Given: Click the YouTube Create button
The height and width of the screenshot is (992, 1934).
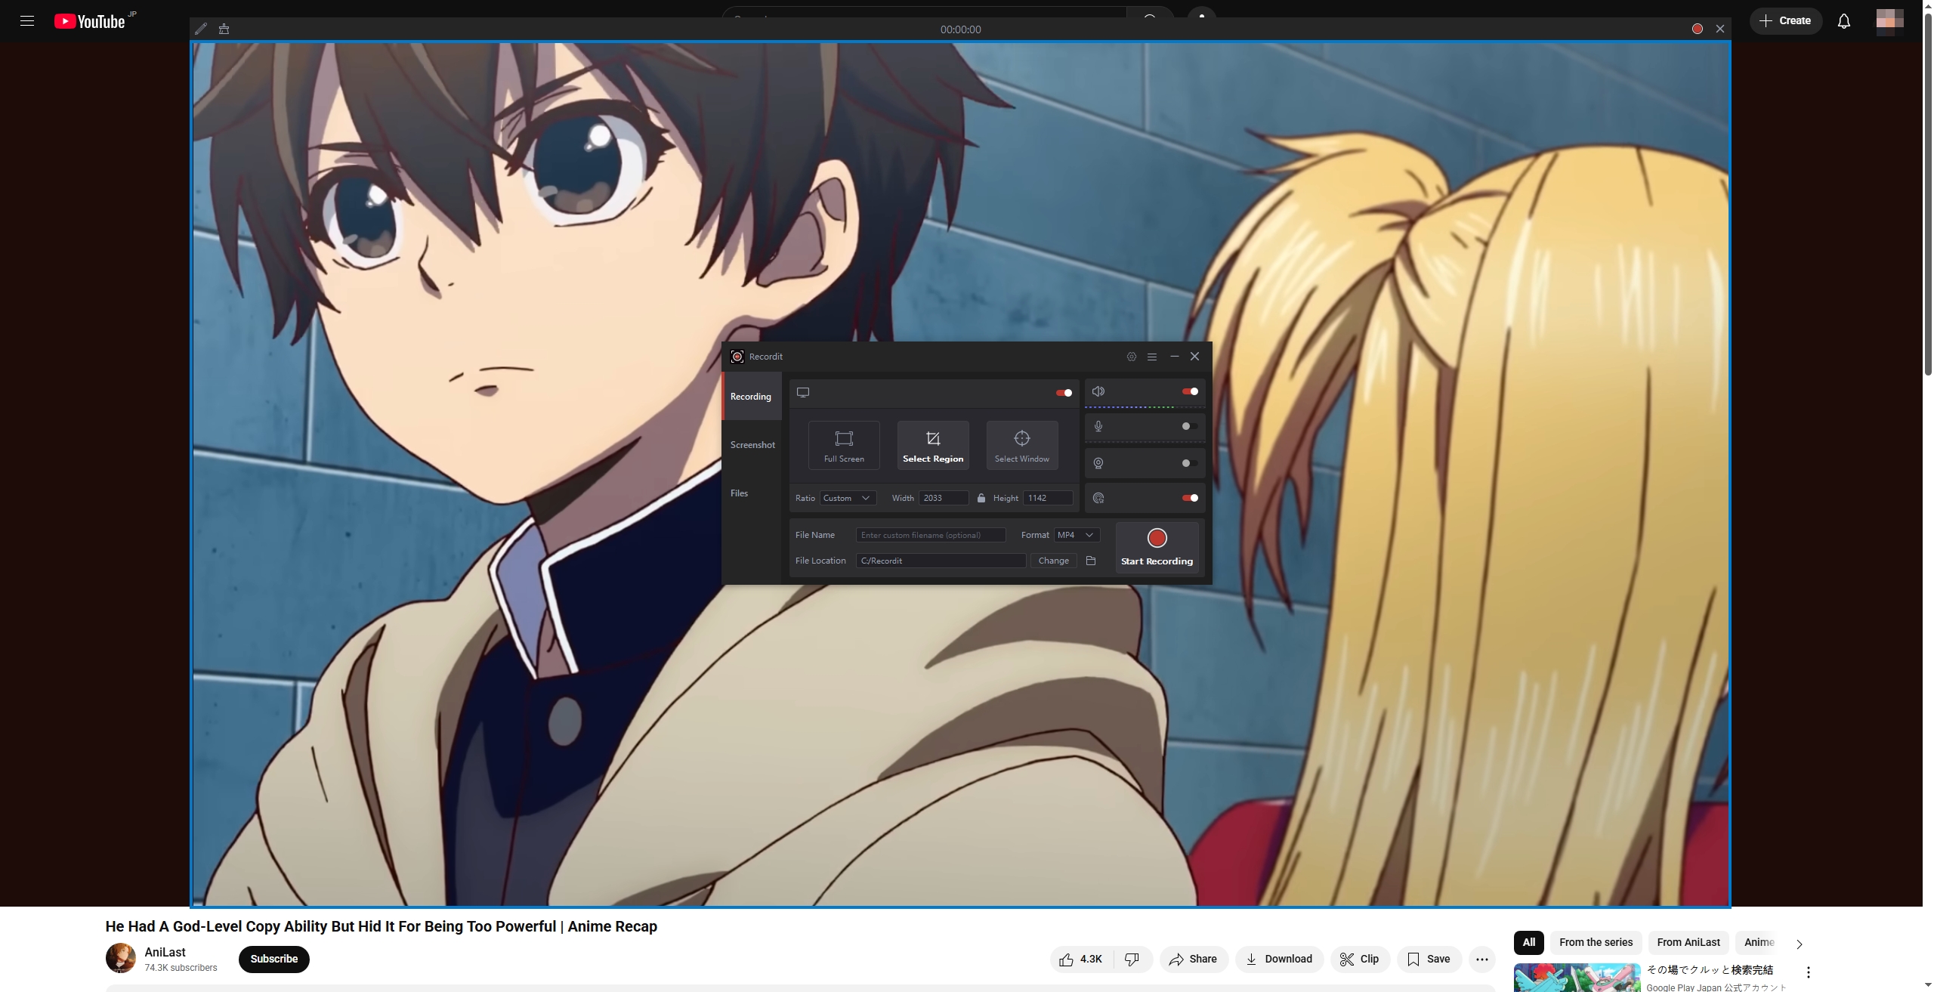Looking at the screenshot, I should [x=1786, y=21].
